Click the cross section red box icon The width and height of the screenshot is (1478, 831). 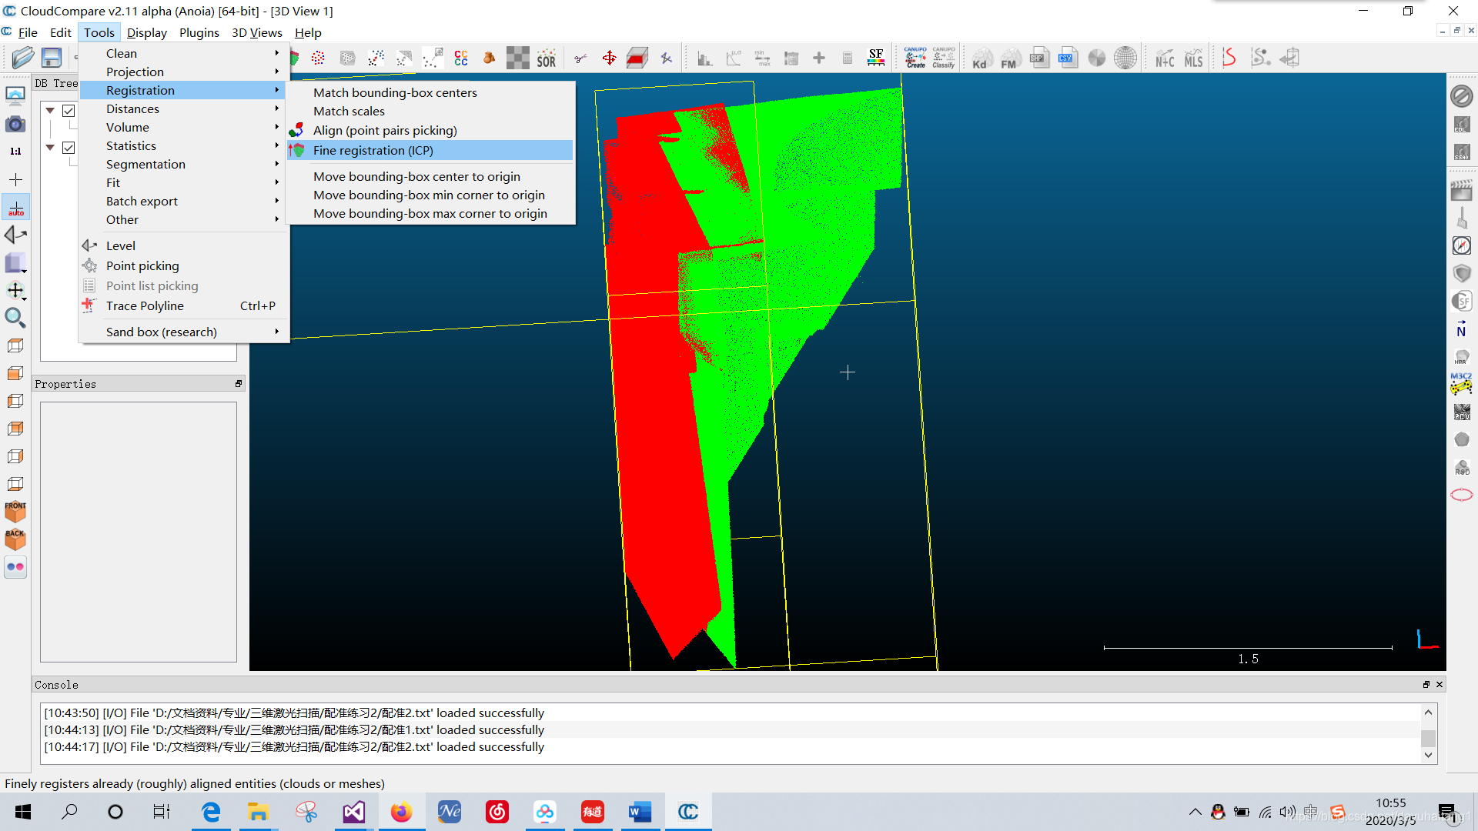pyautogui.click(x=637, y=58)
